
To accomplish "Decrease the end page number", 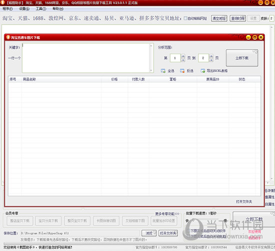I will (x=211, y=60).
